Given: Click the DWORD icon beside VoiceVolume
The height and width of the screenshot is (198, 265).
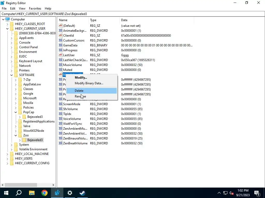Looking at the screenshot, I should tap(61, 119).
